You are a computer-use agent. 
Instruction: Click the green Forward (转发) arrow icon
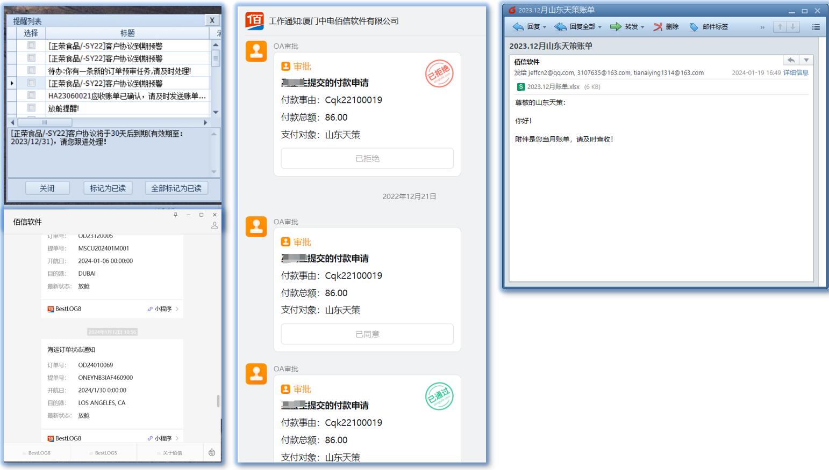[x=616, y=27]
